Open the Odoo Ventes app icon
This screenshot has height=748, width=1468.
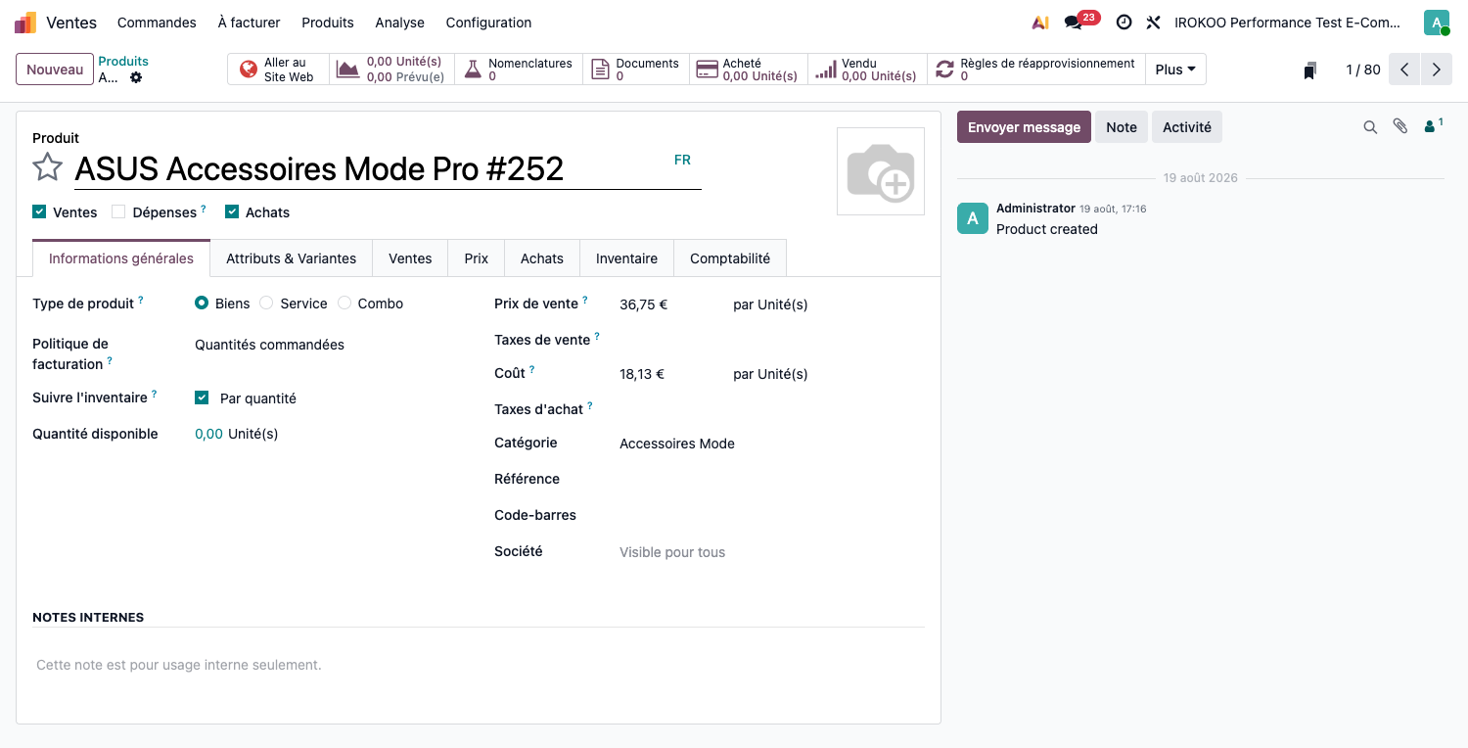click(x=25, y=23)
